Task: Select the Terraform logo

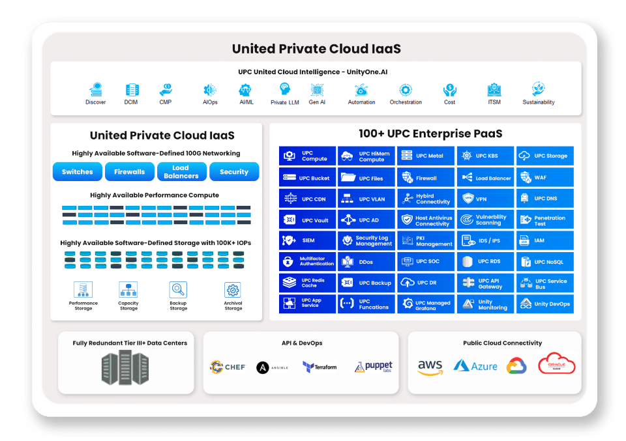Action: [x=320, y=367]
